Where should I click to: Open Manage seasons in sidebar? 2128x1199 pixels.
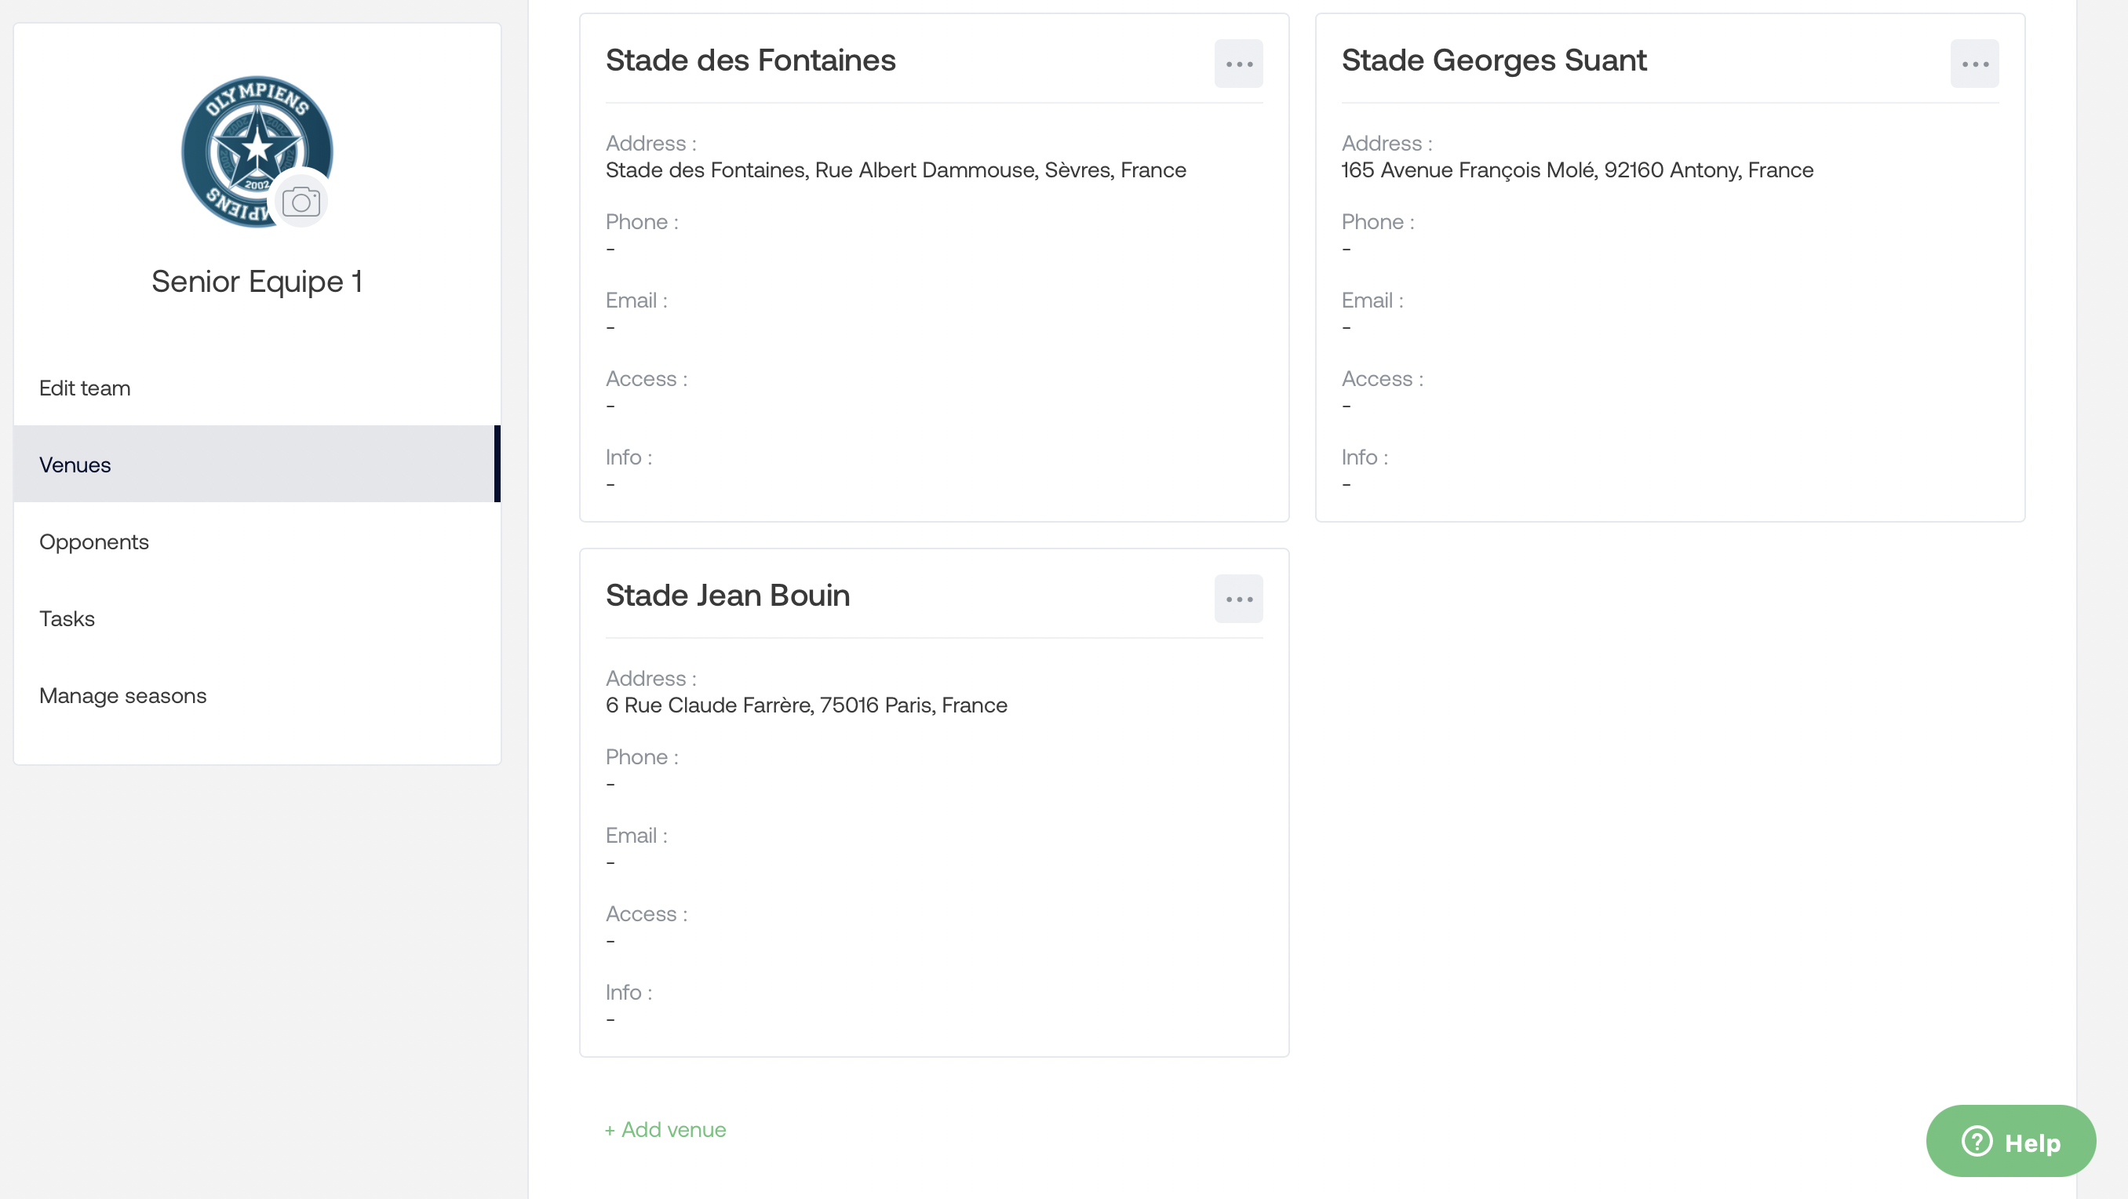[123, 696]
